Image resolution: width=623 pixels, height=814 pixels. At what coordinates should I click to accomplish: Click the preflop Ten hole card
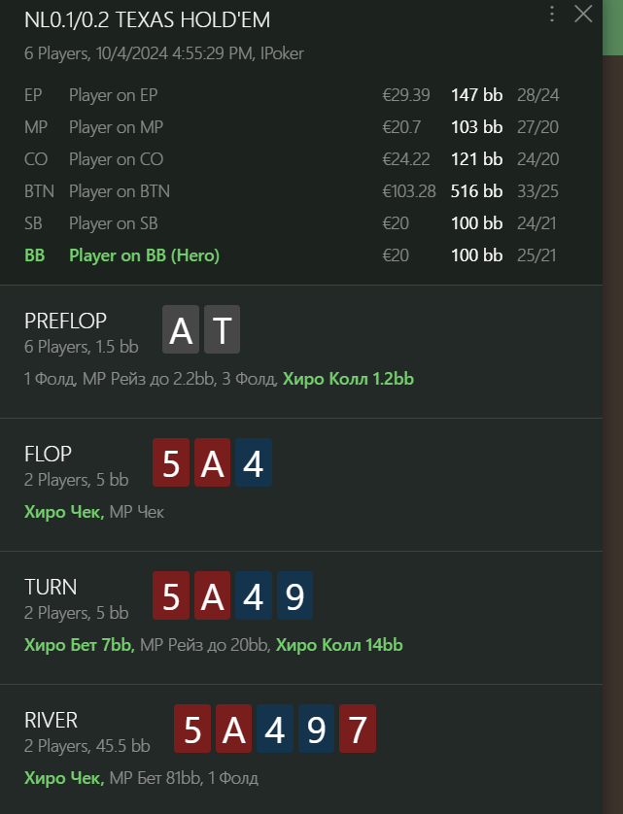click(222, 330)
